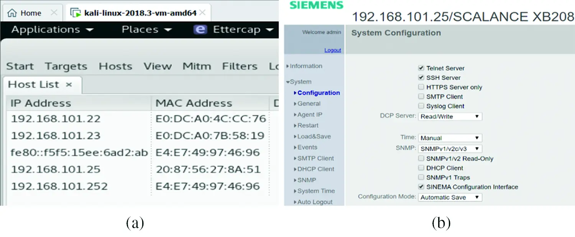
Task: Open the Places menu
Action: click(147, 30)
